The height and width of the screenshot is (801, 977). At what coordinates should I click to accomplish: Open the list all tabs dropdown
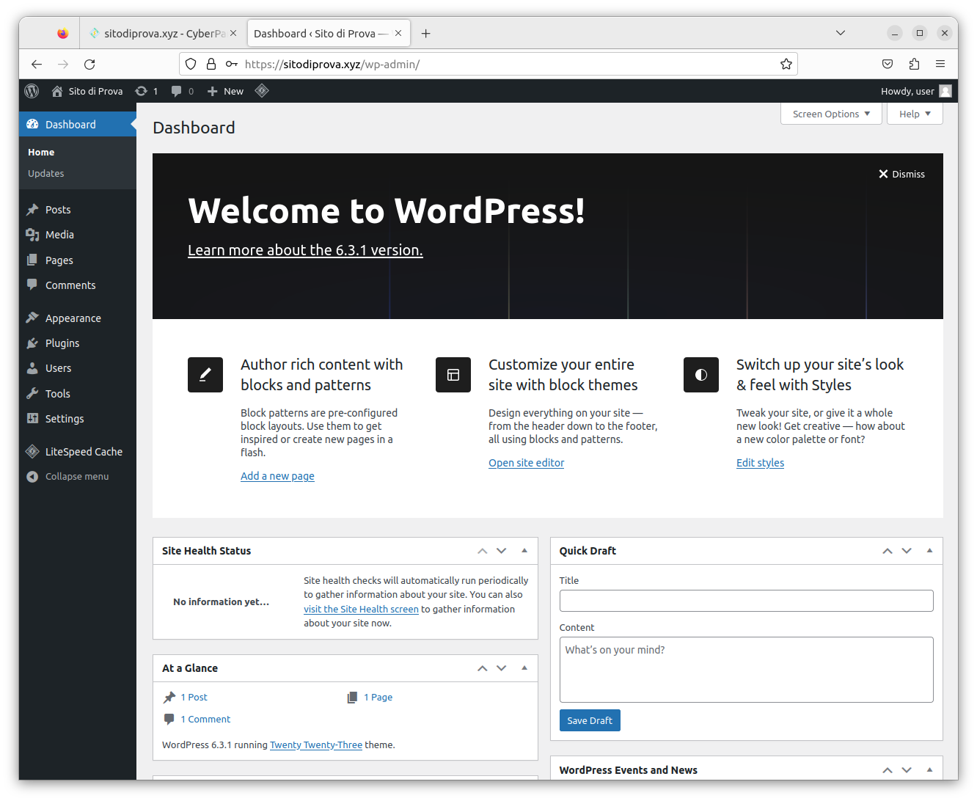click(841, 33)
